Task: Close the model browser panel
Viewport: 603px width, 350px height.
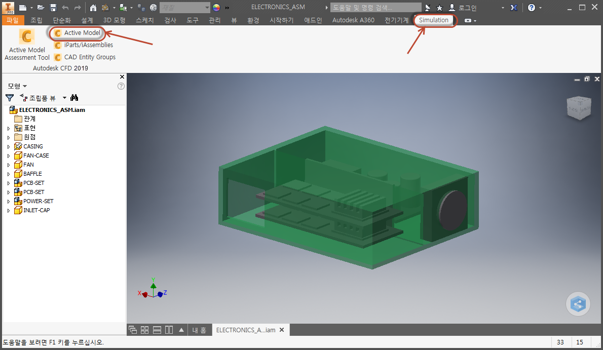Action: [x=122, y=77]
